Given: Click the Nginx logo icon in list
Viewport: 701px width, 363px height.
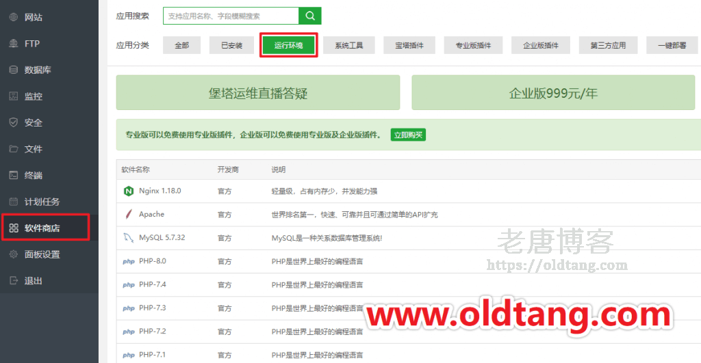Looking at the screenshot, I should point(128,191).
